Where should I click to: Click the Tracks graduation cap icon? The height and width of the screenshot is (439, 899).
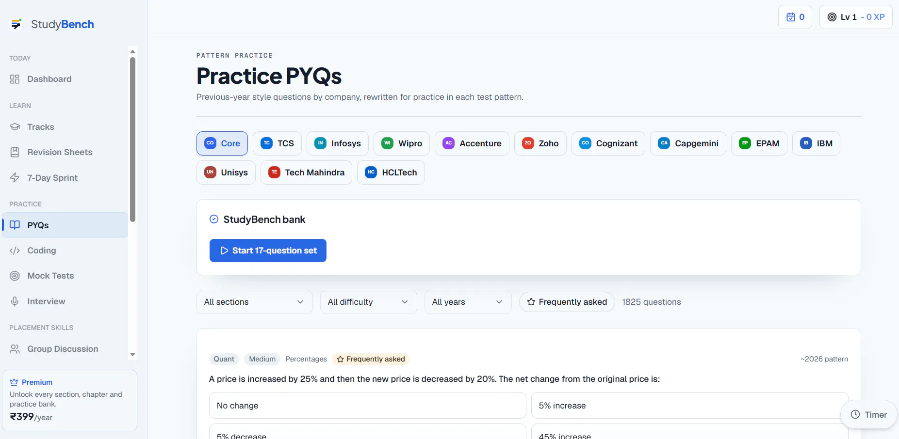click(x=15, y=127)
